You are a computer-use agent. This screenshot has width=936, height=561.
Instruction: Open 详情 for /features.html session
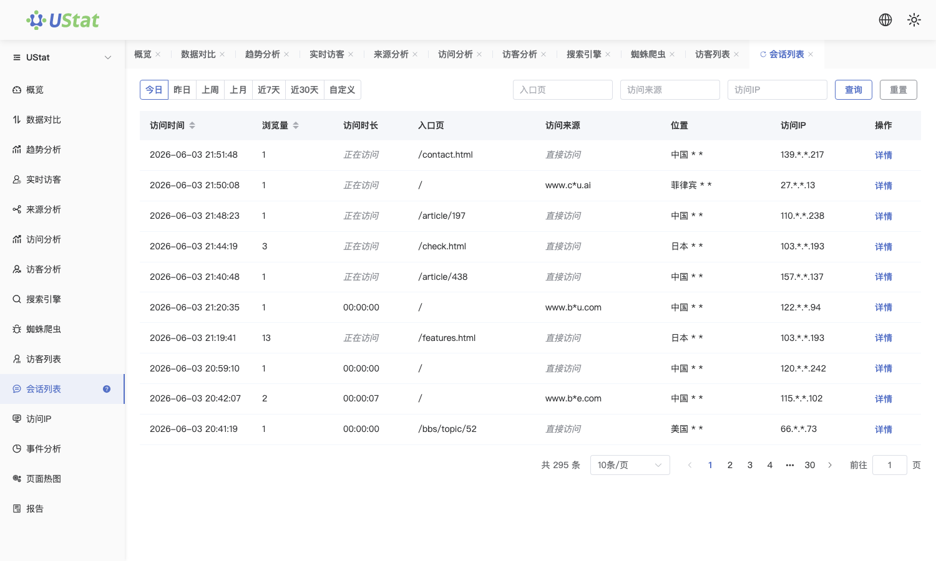884,338
